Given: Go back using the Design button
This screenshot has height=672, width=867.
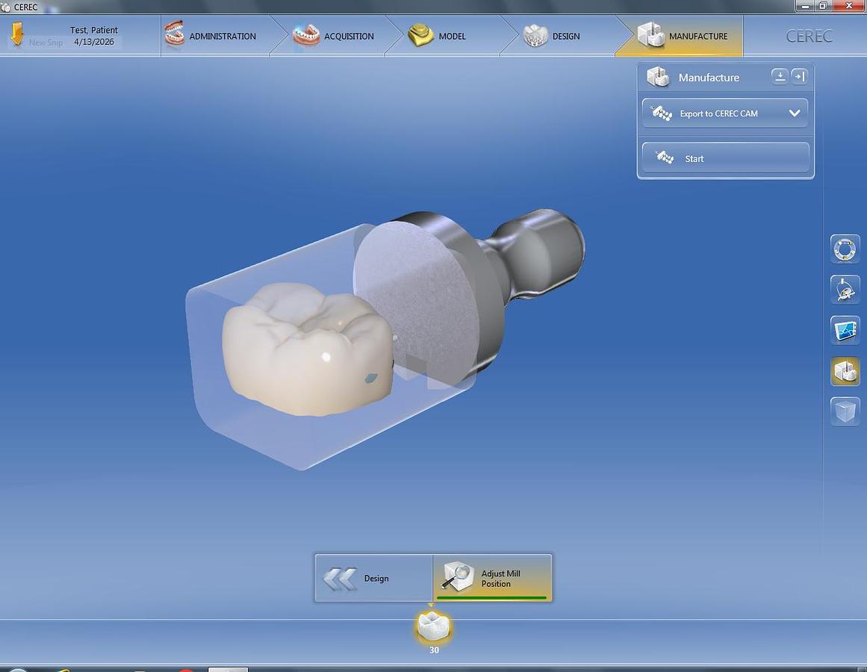Looking at the screenshot, I should [x=373, y=577].
